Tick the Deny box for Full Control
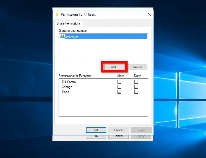 coord(136,82)
